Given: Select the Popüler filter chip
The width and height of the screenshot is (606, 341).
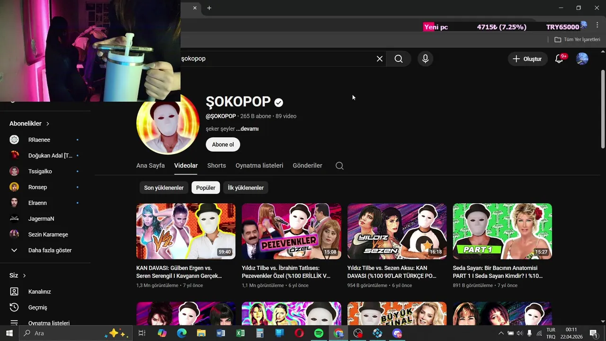Looking at the screenshot, I should (206, 188).
